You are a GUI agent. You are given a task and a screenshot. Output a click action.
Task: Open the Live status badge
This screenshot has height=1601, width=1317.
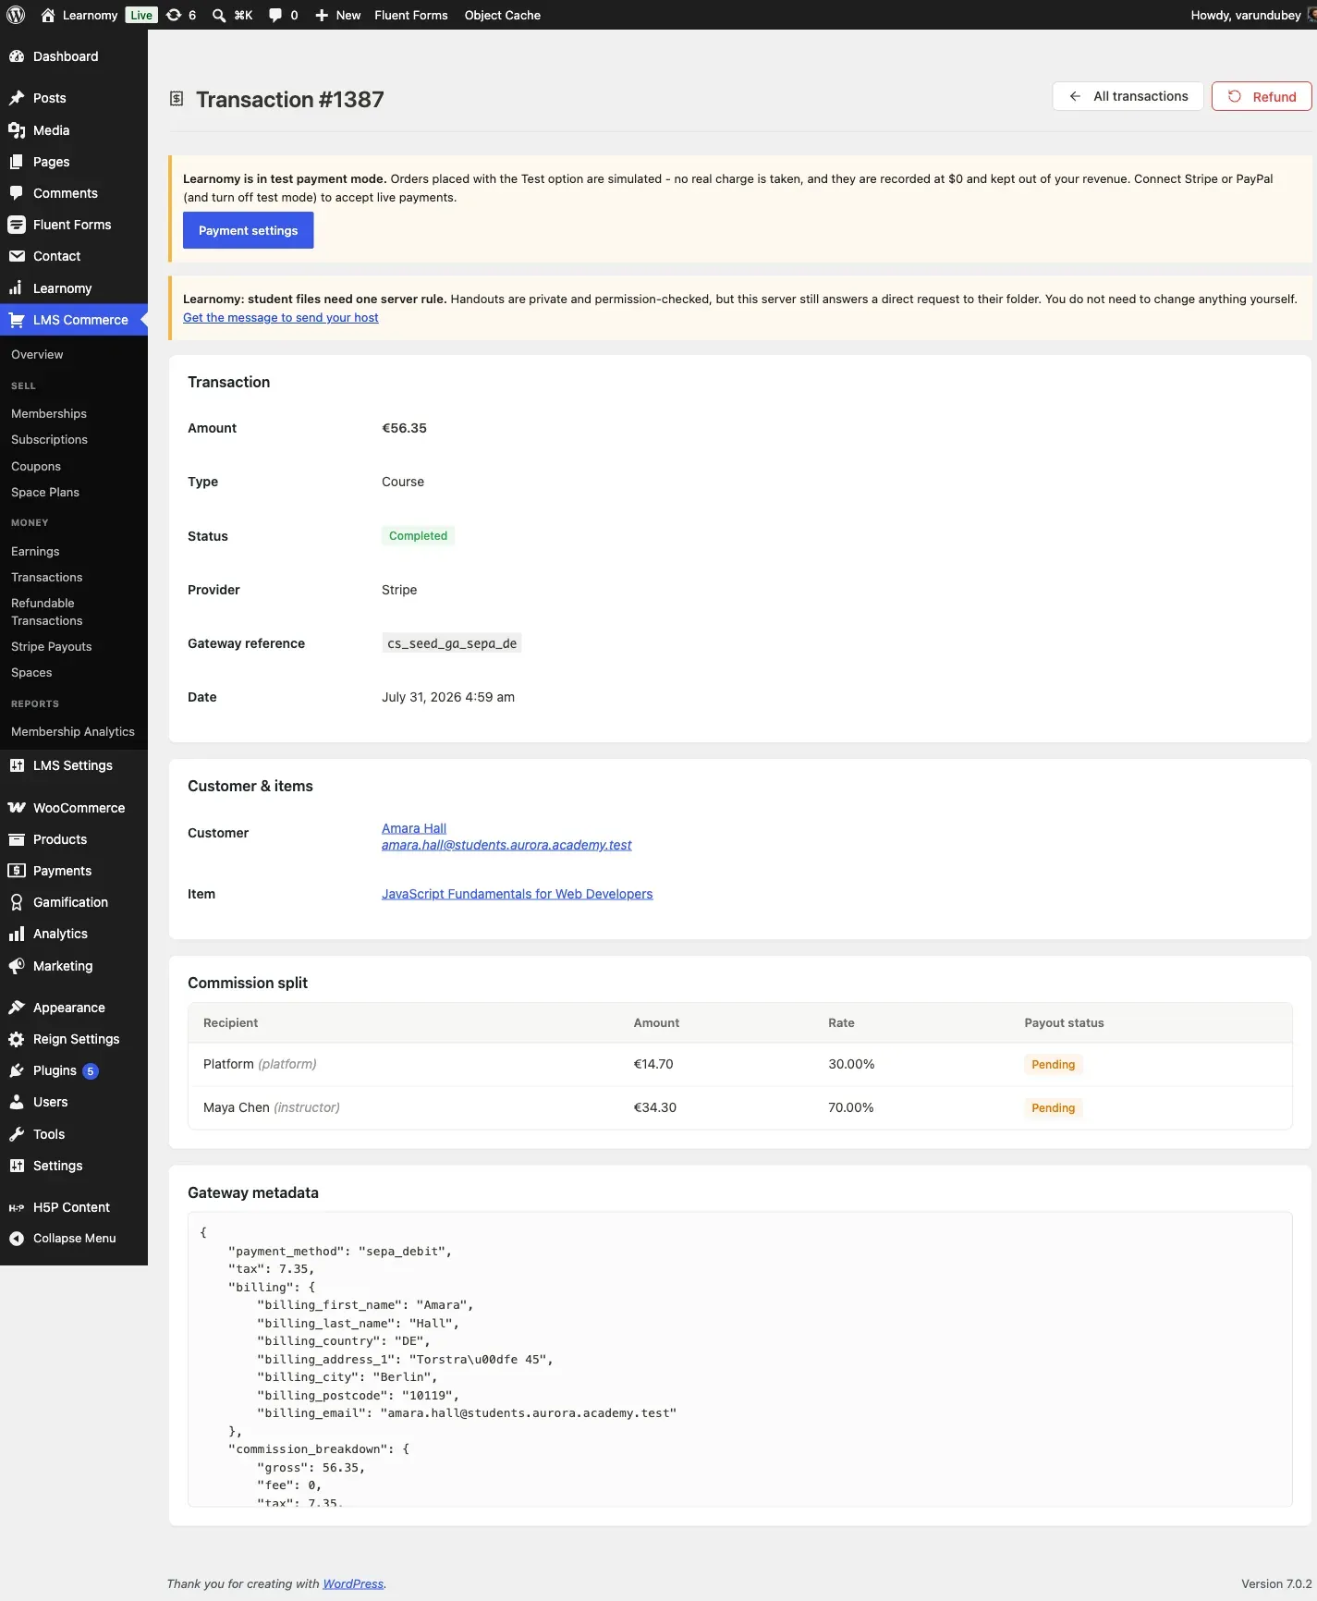tap(141, 15)
